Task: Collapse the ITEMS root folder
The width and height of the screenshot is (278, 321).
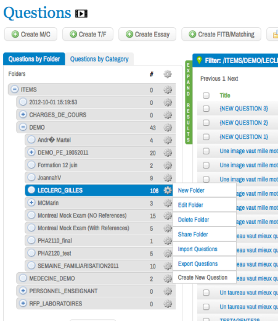Action: click(15, 90)
